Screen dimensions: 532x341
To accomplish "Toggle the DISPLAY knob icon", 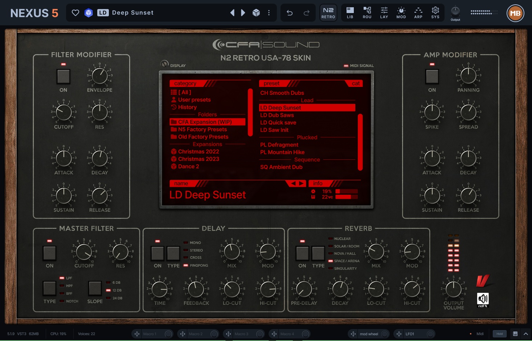I will pos(164,64).
